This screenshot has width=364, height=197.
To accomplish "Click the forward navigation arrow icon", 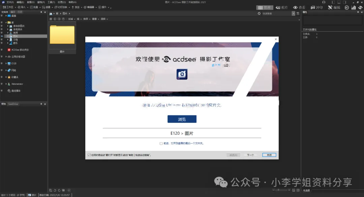I will click(59, 19).
